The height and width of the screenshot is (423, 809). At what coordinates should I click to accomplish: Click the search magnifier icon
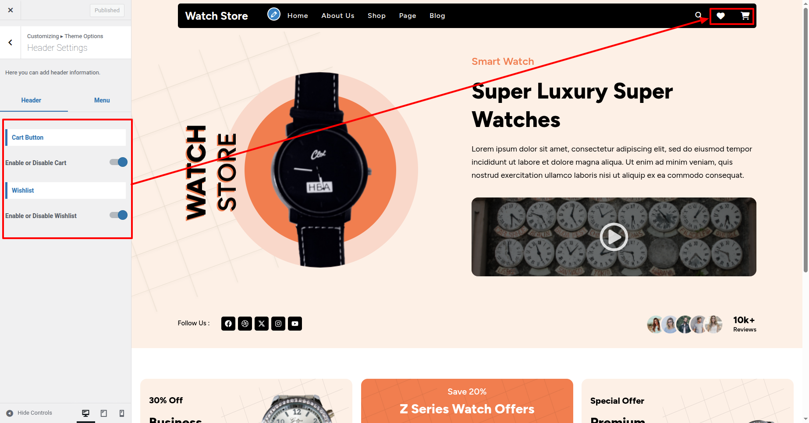[x=698, y=15]
